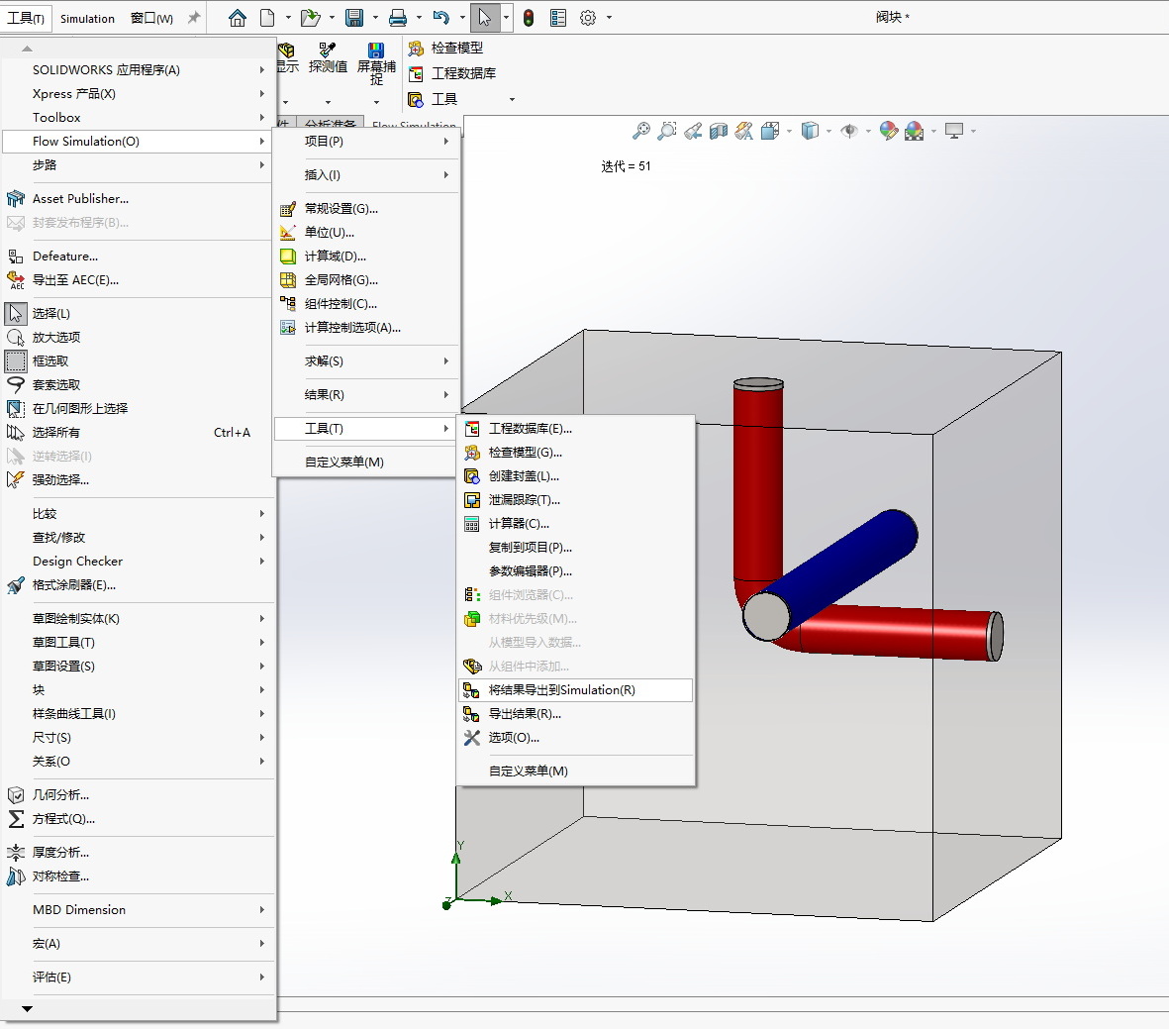Open the 工具(T) menu in menu bar
1169x1029 pixels.
(26, 18)
